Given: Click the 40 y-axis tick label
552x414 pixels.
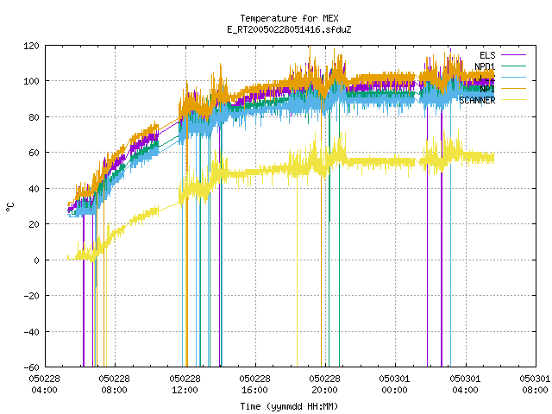Looking at the screenshot, I should pyautogui.click(x=34, y=189).
